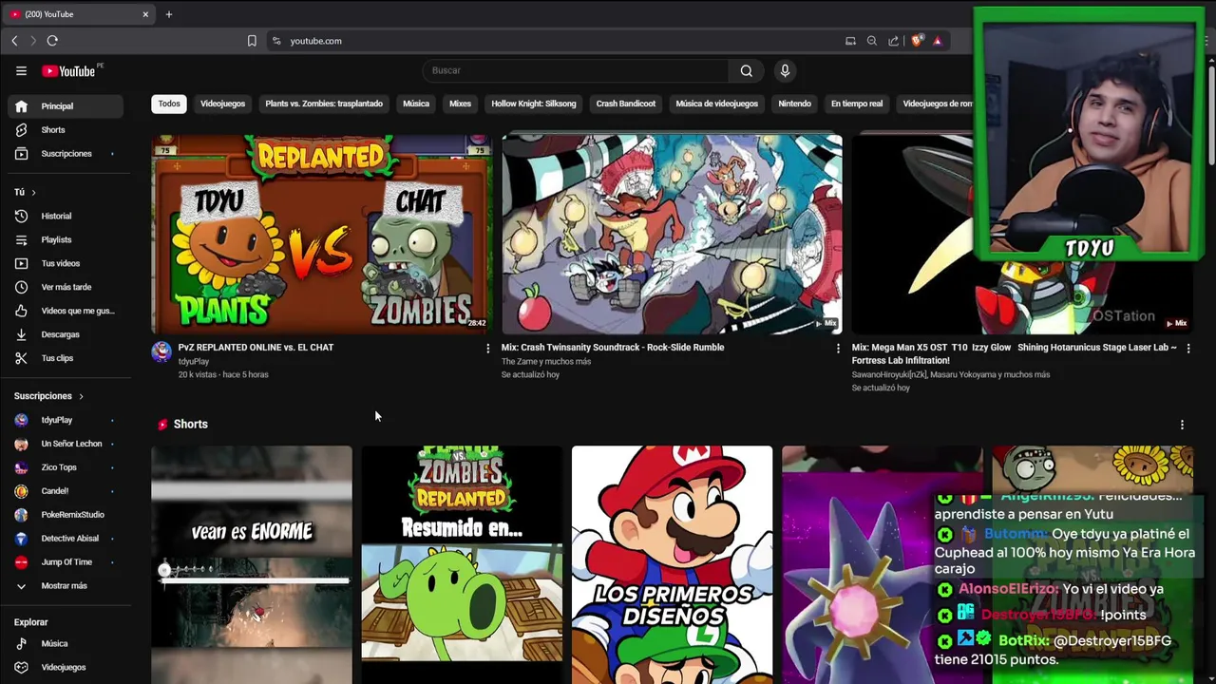Open Playlists in the sidebar
The image size is (1216, 684).
pyautogui.click(x=65, y=240)
